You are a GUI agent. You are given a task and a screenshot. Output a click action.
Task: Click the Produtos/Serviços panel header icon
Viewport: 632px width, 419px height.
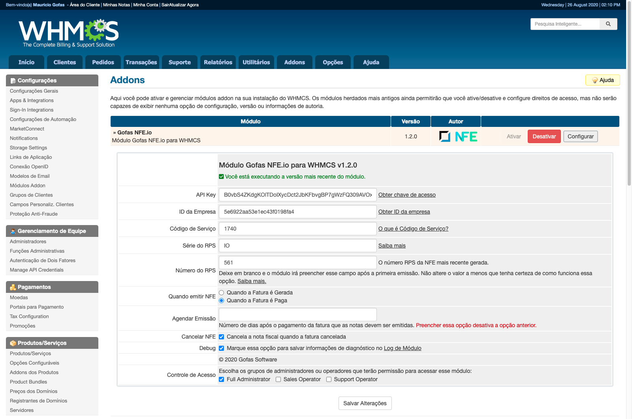[x=13, y=343]
